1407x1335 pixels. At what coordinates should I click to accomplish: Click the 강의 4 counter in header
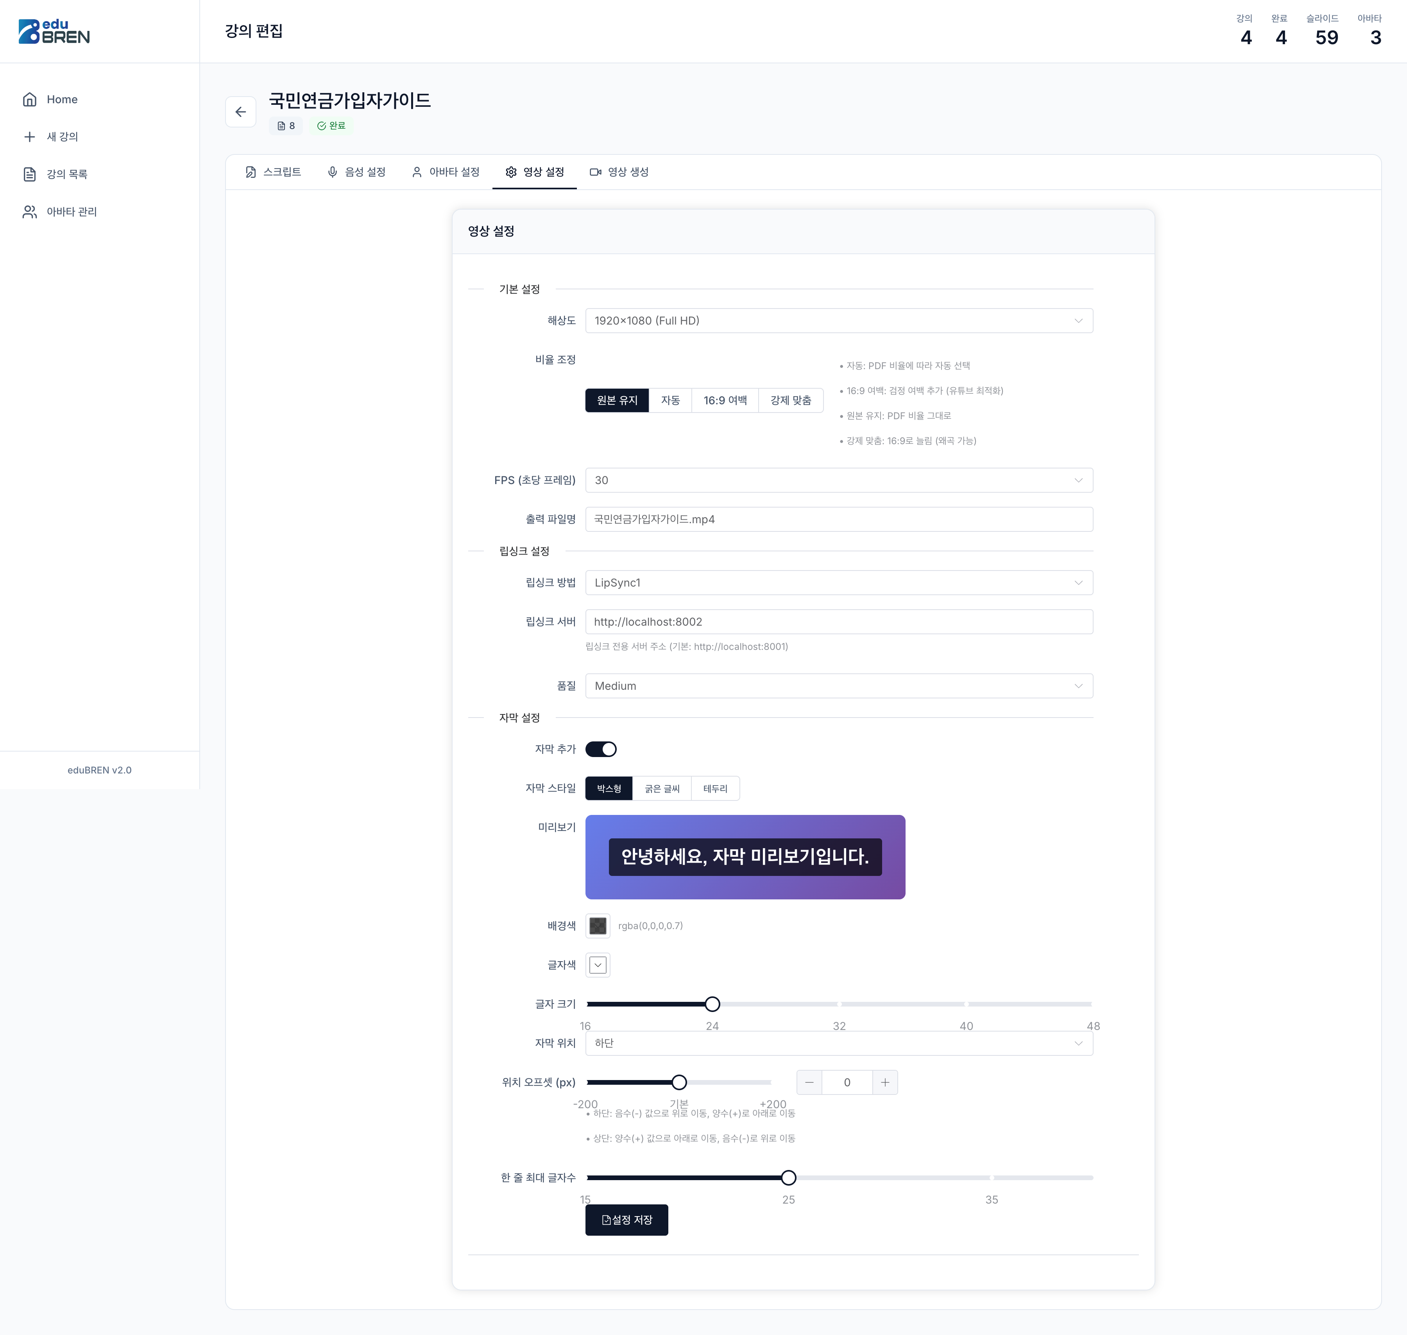pos(1245,31)
